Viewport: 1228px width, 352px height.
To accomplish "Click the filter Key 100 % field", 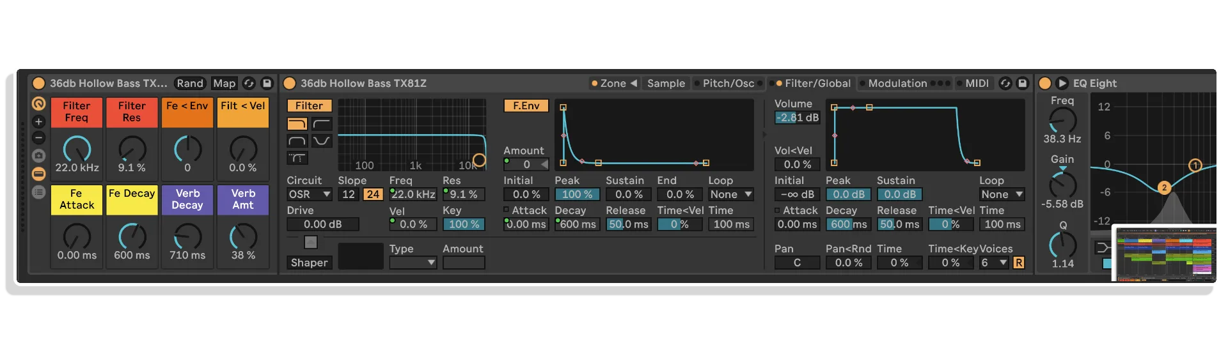I will click(x=464, y=224).
